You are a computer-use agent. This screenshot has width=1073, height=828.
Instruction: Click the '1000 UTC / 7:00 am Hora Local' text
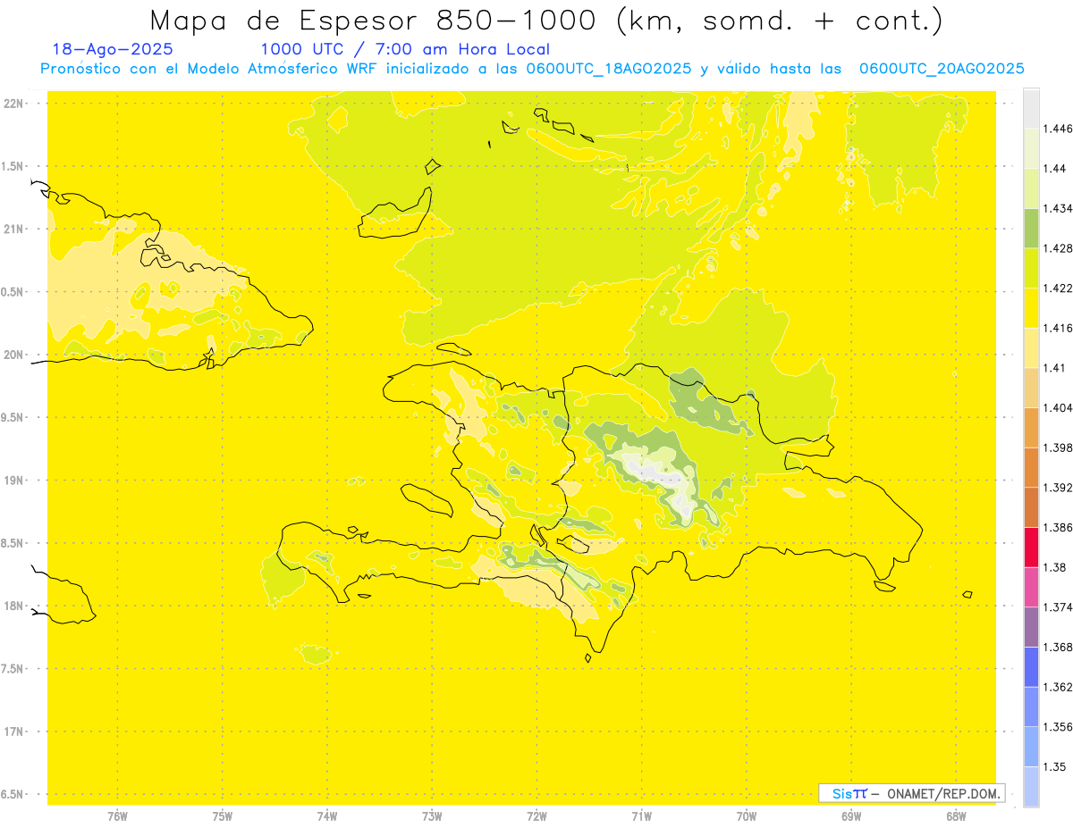point(405,49)
